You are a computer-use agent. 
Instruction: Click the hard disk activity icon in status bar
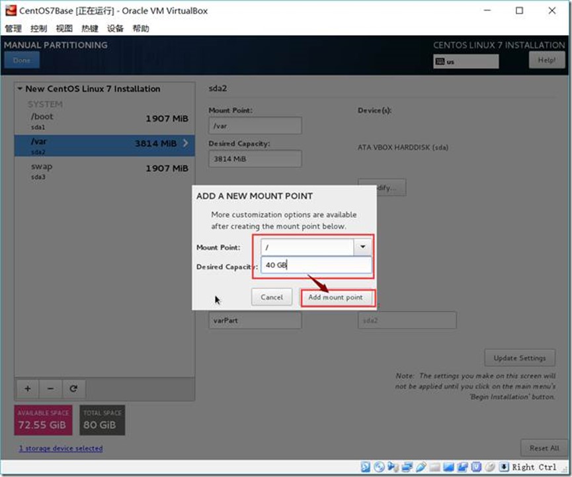pos(365,467)
